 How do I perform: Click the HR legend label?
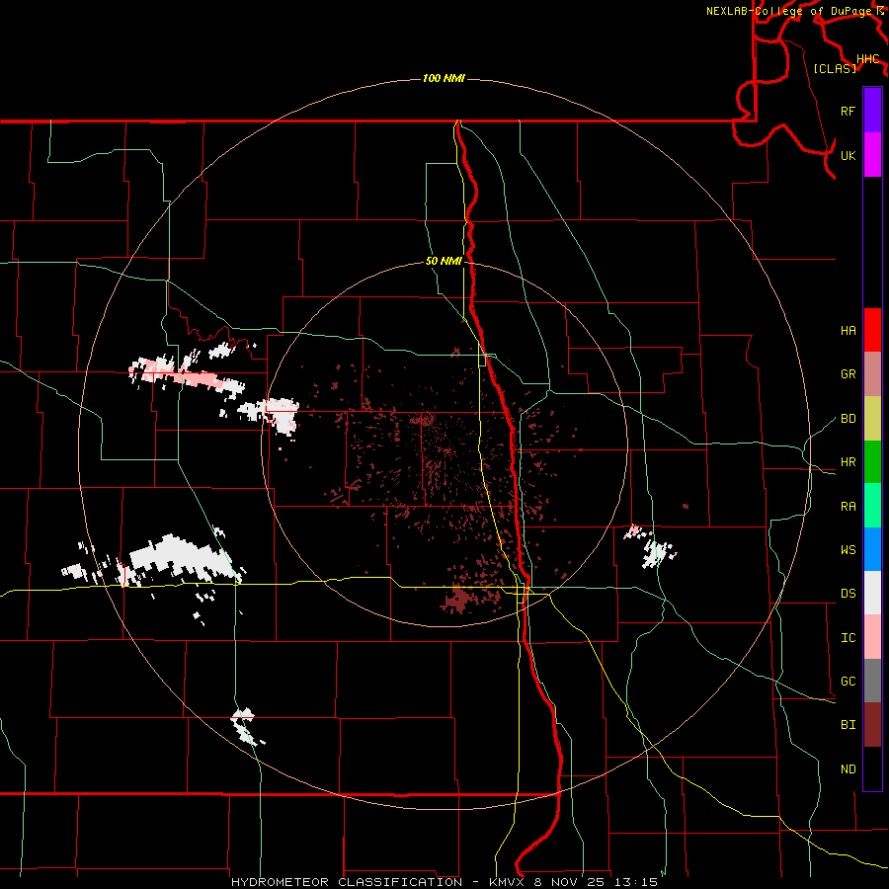[849, 462]
